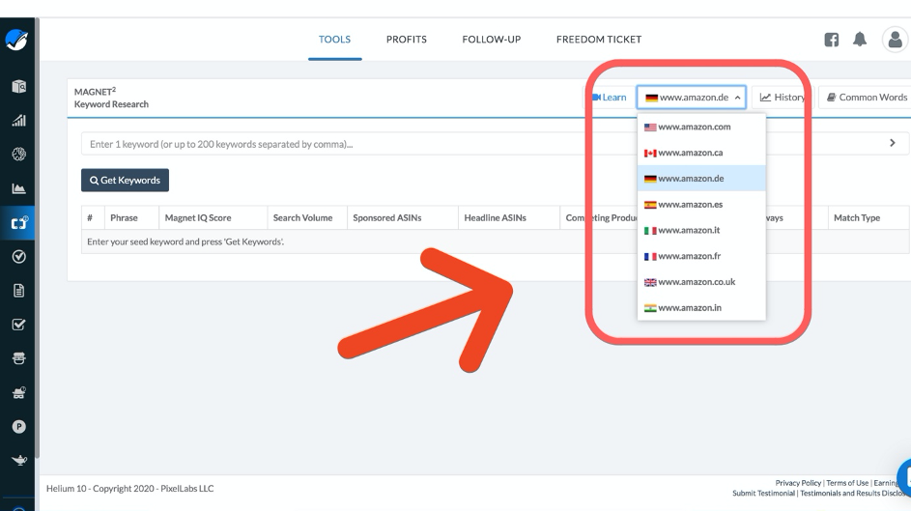The height and width of the screenshot is (511, 911).
Task: Choose highlighted www.amazon.de list option
Action: [701, 179]
